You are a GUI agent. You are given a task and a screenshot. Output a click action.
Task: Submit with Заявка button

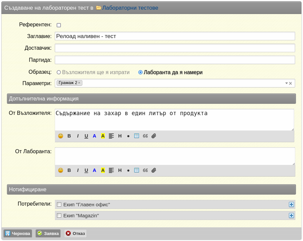click(x=48, y=233)
